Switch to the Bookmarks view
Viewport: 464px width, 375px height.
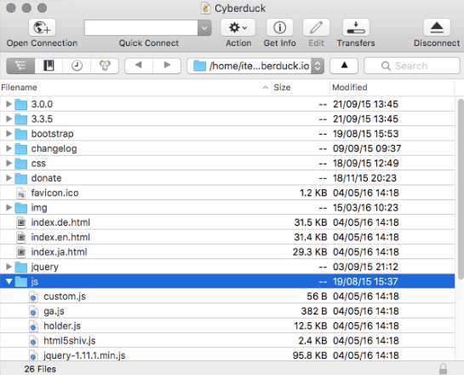coord(49,66)
